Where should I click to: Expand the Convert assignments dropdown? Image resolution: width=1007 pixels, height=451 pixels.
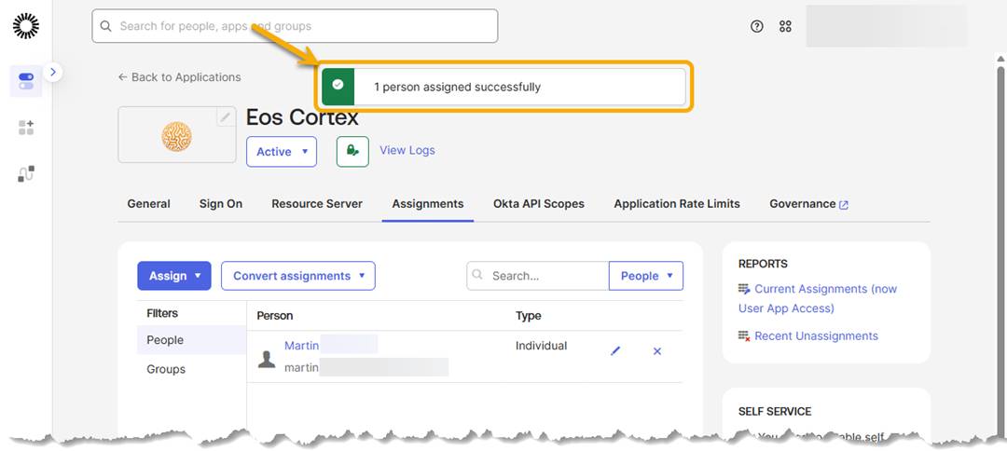298,276
